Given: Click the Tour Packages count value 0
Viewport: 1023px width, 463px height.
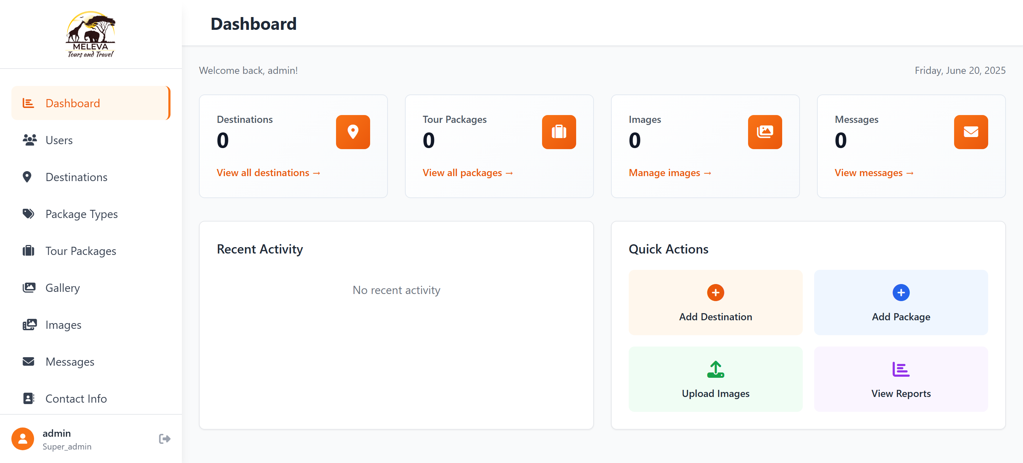Looking at the screenshot, I should coord(429,141).
